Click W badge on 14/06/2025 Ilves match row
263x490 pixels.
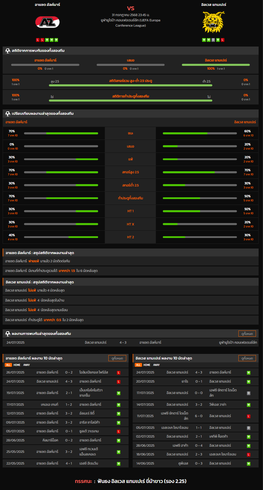[x=249, y=464]
